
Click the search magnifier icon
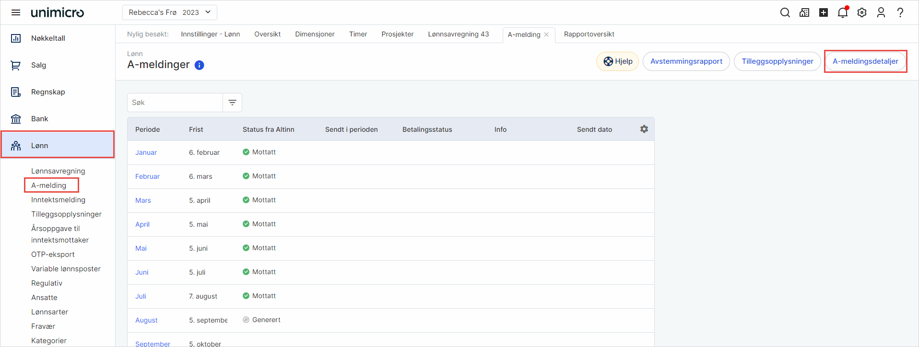785,12
